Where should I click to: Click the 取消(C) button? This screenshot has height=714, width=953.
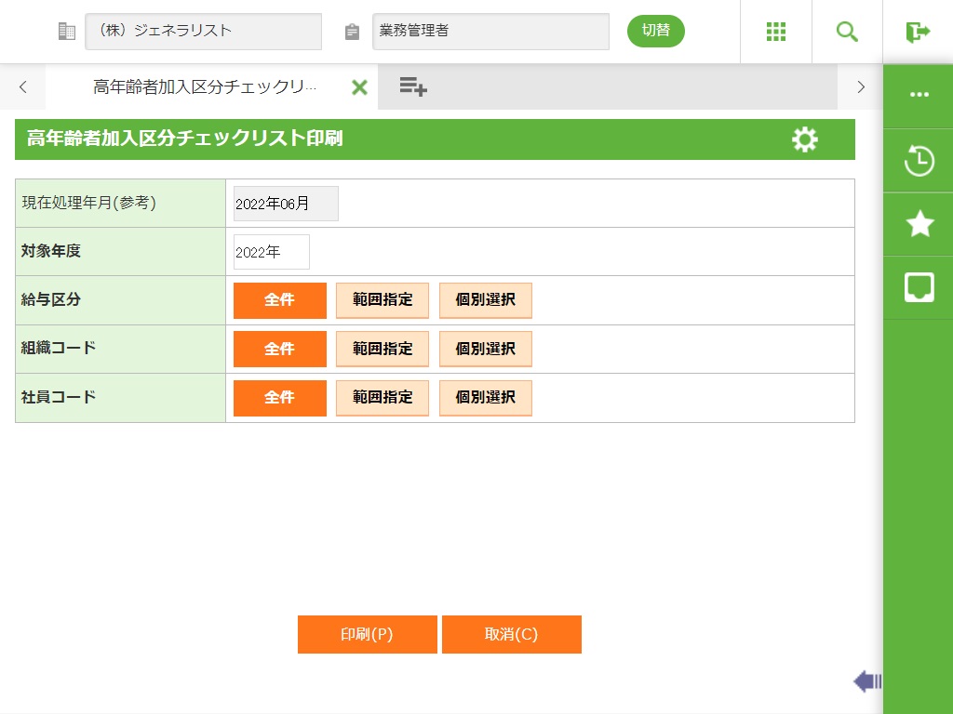point(512,635)
